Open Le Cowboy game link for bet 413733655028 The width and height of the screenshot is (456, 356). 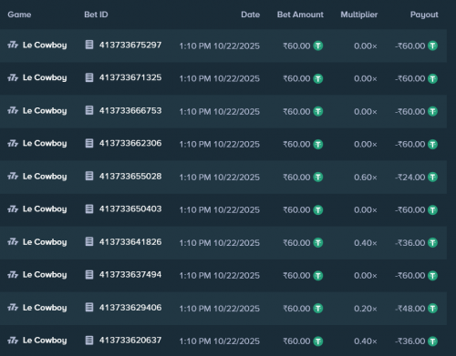click(x=45, y=177)
